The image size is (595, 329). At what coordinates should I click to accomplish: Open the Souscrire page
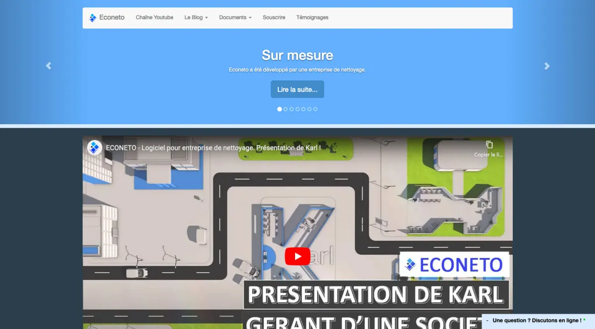click(274, 17)
